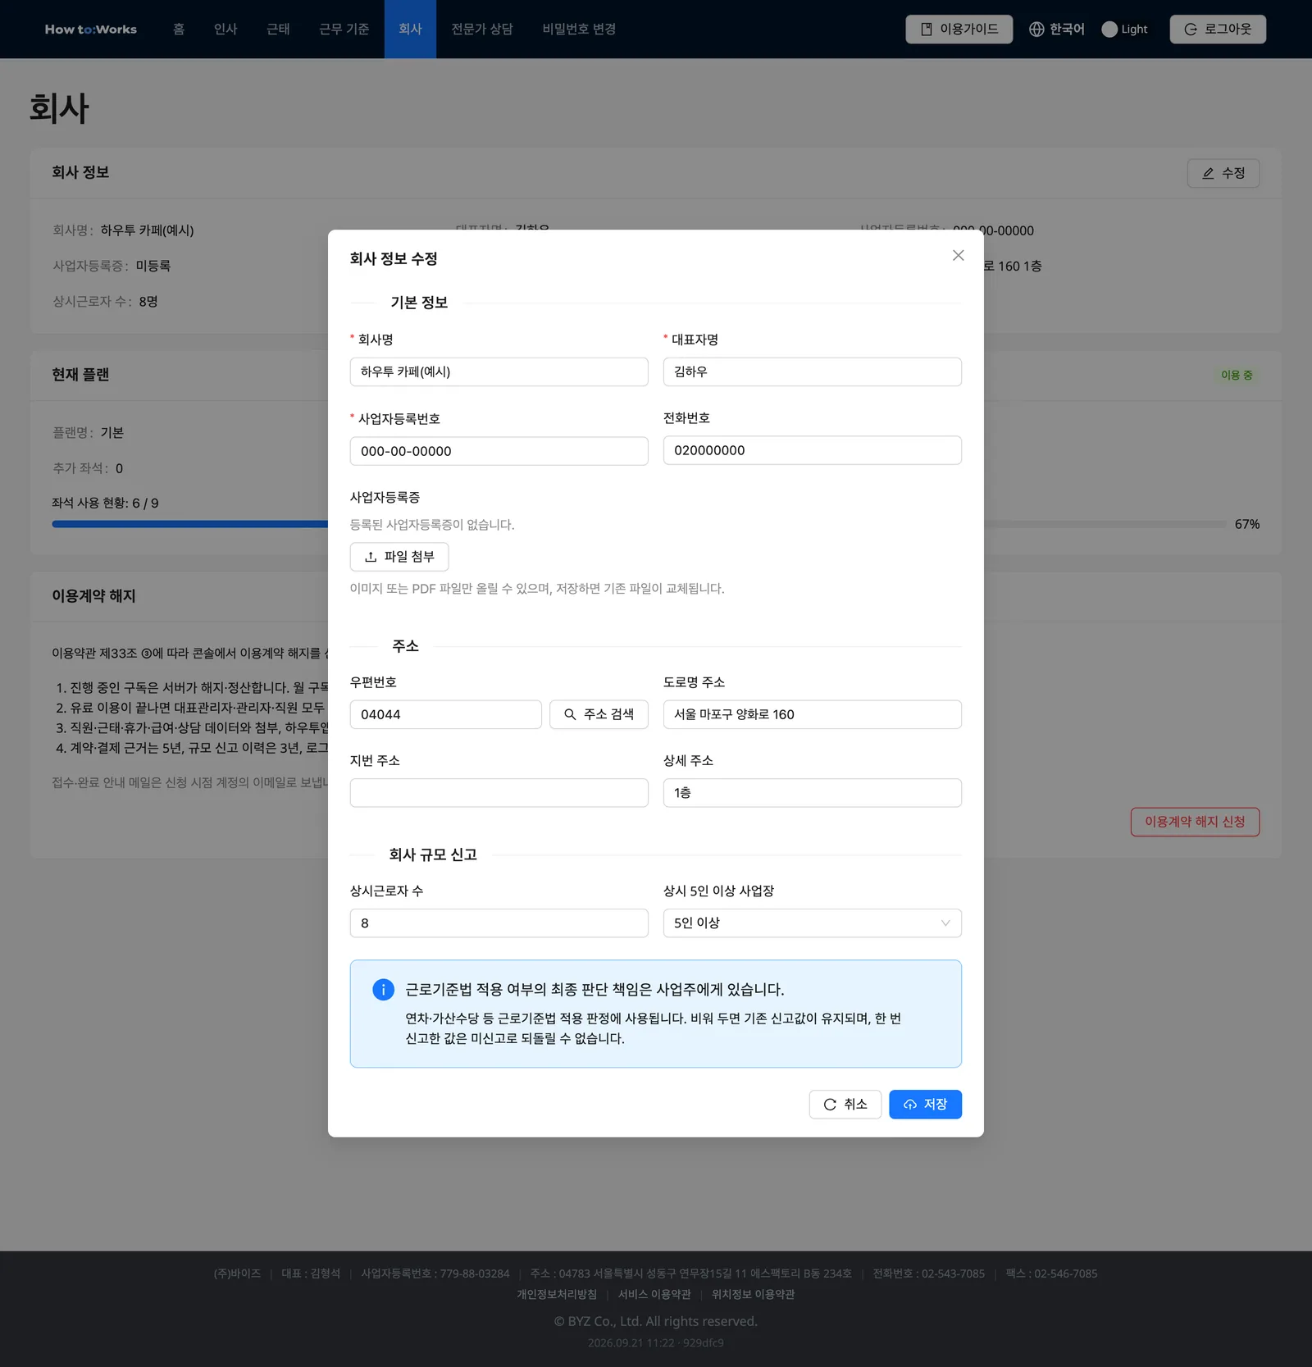Click the 상세 주소 input field
The width and height of the screenshot is (1312, 1367).
(812, 793)
